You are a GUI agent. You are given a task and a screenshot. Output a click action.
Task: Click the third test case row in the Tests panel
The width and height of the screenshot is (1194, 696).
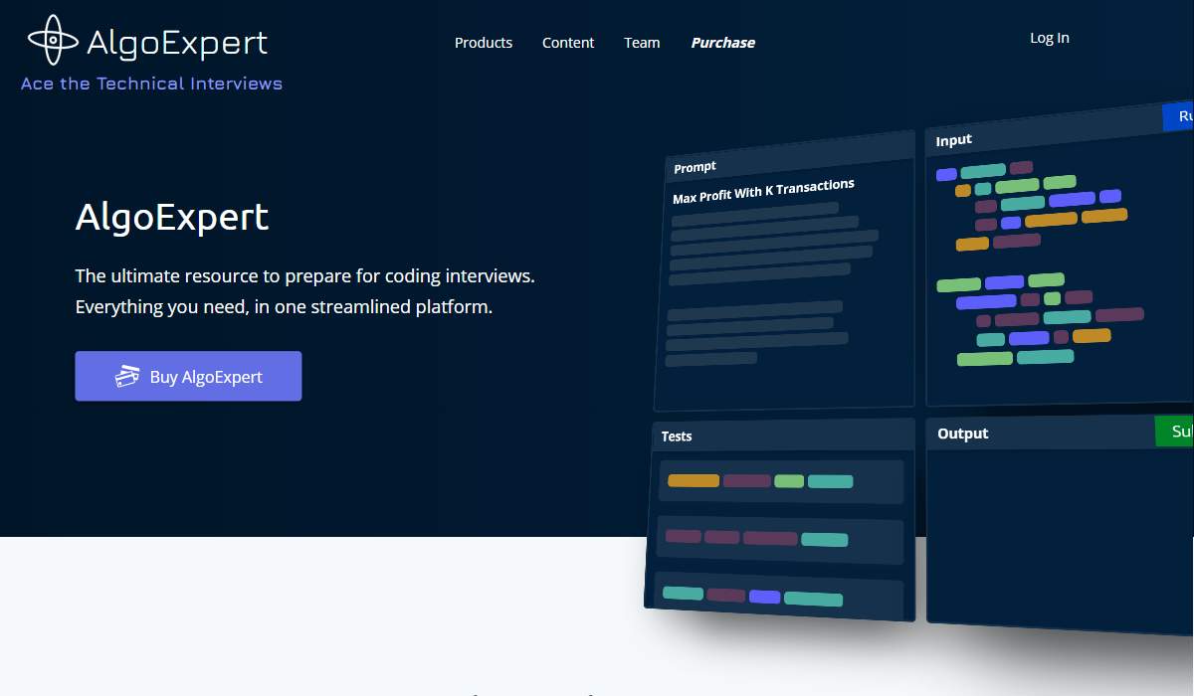pyautogui.click(x=779, y=596)
